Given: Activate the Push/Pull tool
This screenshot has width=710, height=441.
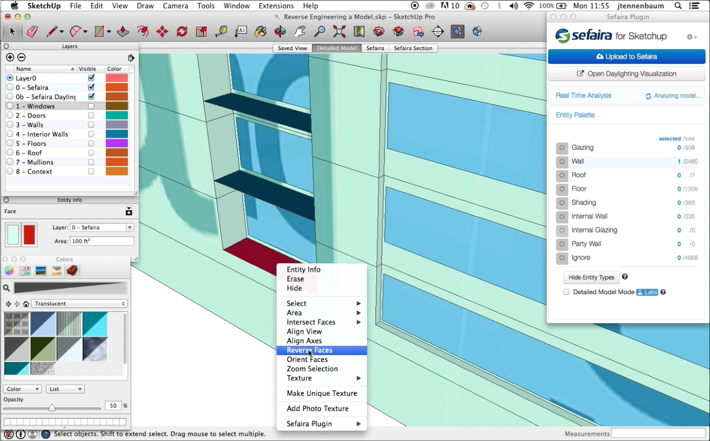Looking at the screenshot, I should (x=123, y=32).
